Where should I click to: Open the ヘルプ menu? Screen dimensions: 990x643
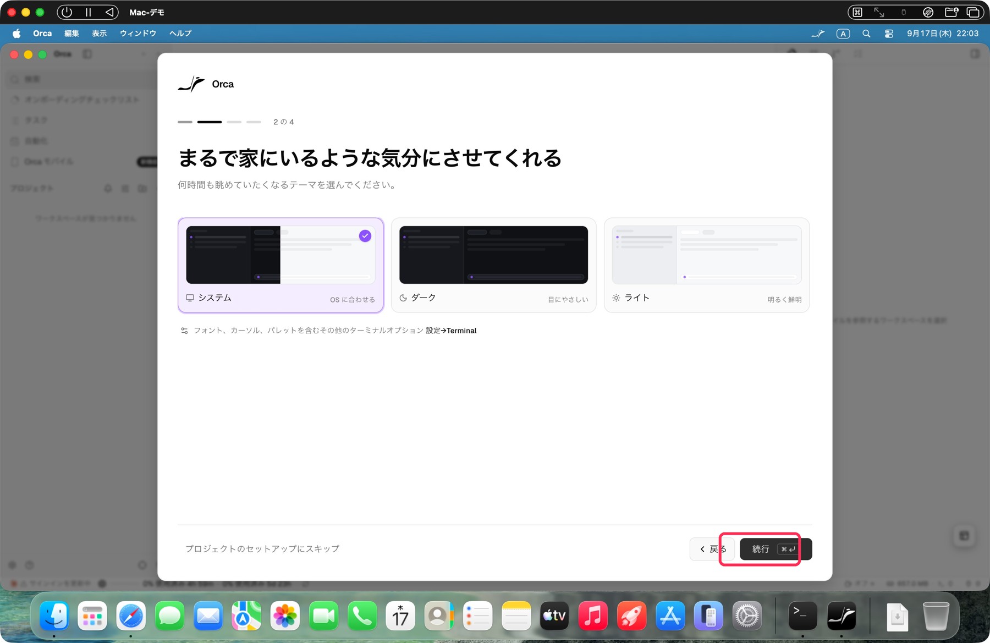coord(180,34)
